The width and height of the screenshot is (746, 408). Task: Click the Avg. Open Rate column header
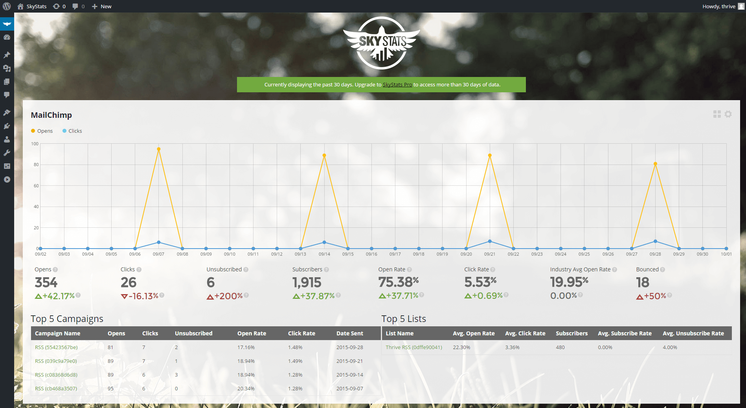[474, 333]
